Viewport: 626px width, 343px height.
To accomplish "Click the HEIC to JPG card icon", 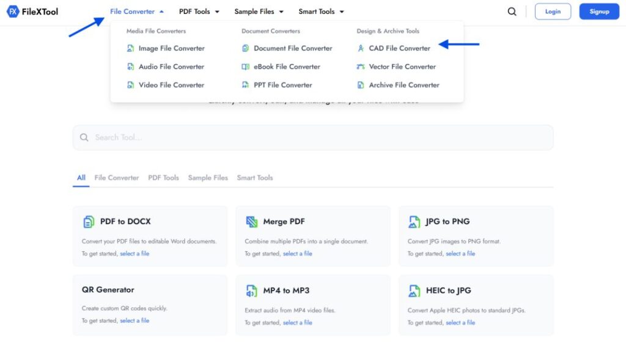I will (x=414, y=291).
